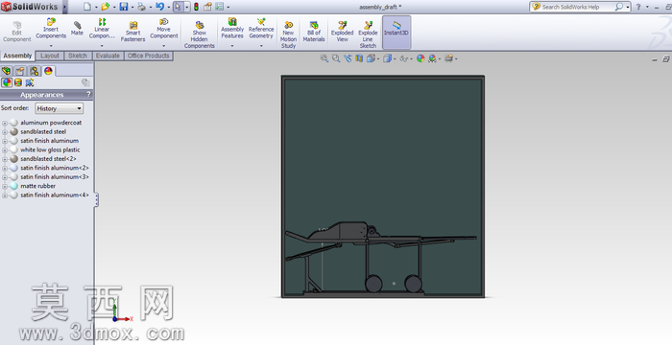This screenshot has width=672, height=345.
Task: Expand the SolidWorks menu arrow beside the logo
Action: click(x=65, y=7)
